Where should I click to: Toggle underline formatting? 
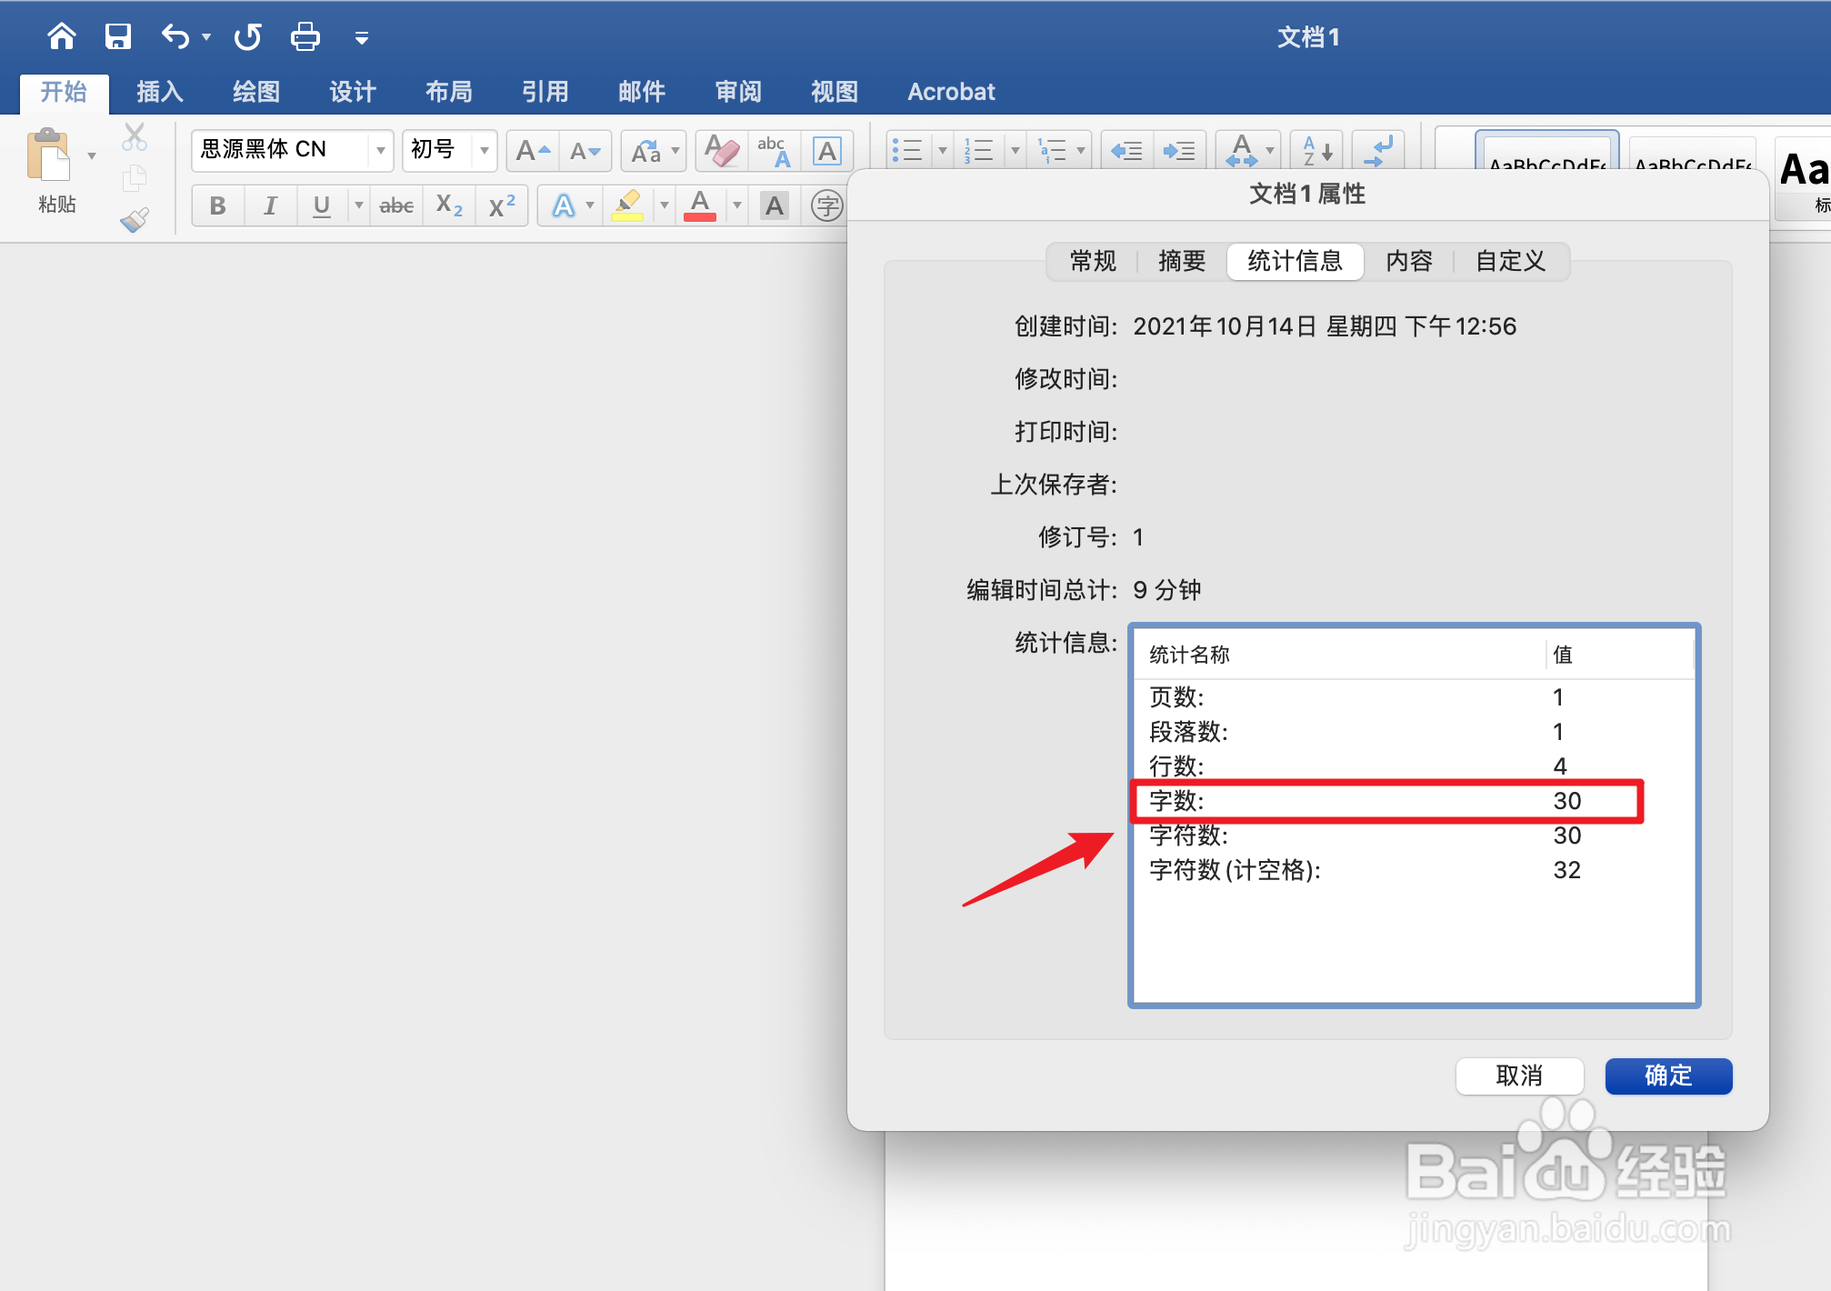click(x=320, y=205)
